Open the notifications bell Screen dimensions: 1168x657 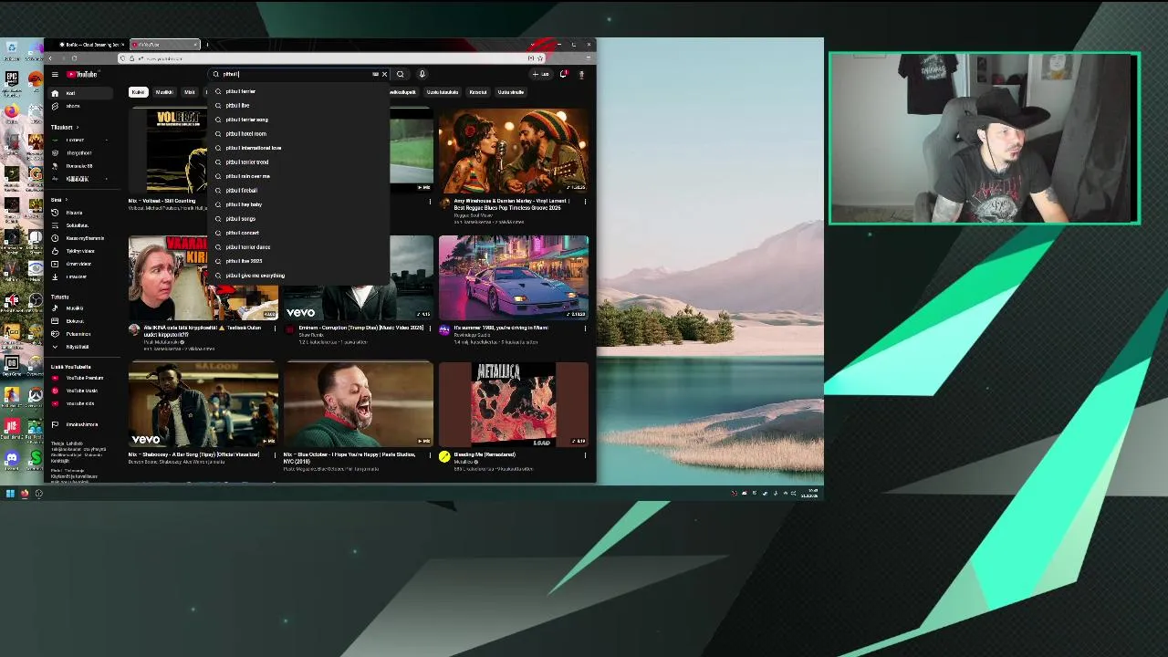click(x=563, y=74)
